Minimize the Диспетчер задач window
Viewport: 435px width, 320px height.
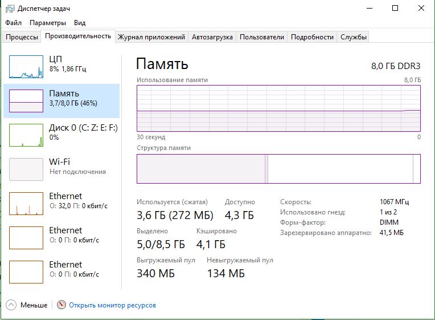370,9
